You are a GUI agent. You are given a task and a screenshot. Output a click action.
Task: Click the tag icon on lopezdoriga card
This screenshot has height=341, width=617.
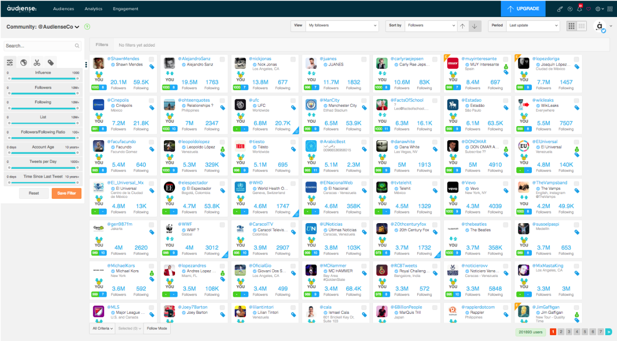tap(577, 67)
